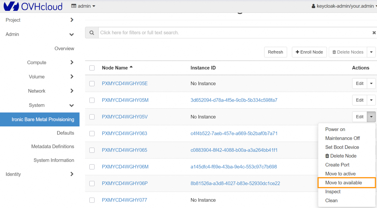Open actions caret for PXMYCD4WGHY05E row
The height and width of the screenshot is (208, 377).
(x=371, y=84)
